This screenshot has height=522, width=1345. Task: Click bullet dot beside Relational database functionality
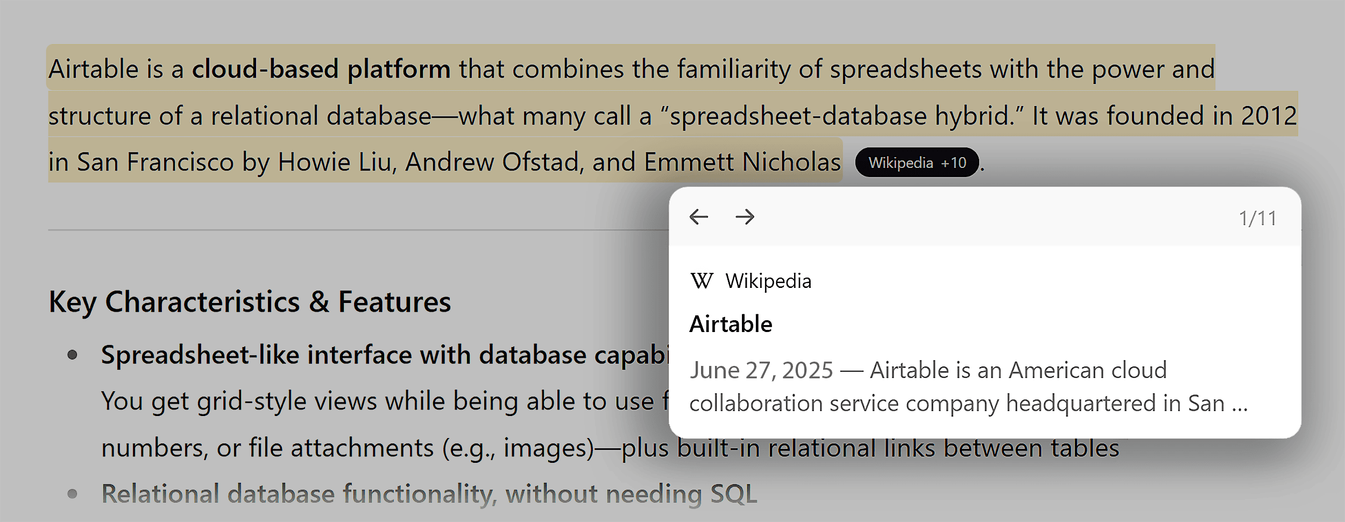point(73,494)
